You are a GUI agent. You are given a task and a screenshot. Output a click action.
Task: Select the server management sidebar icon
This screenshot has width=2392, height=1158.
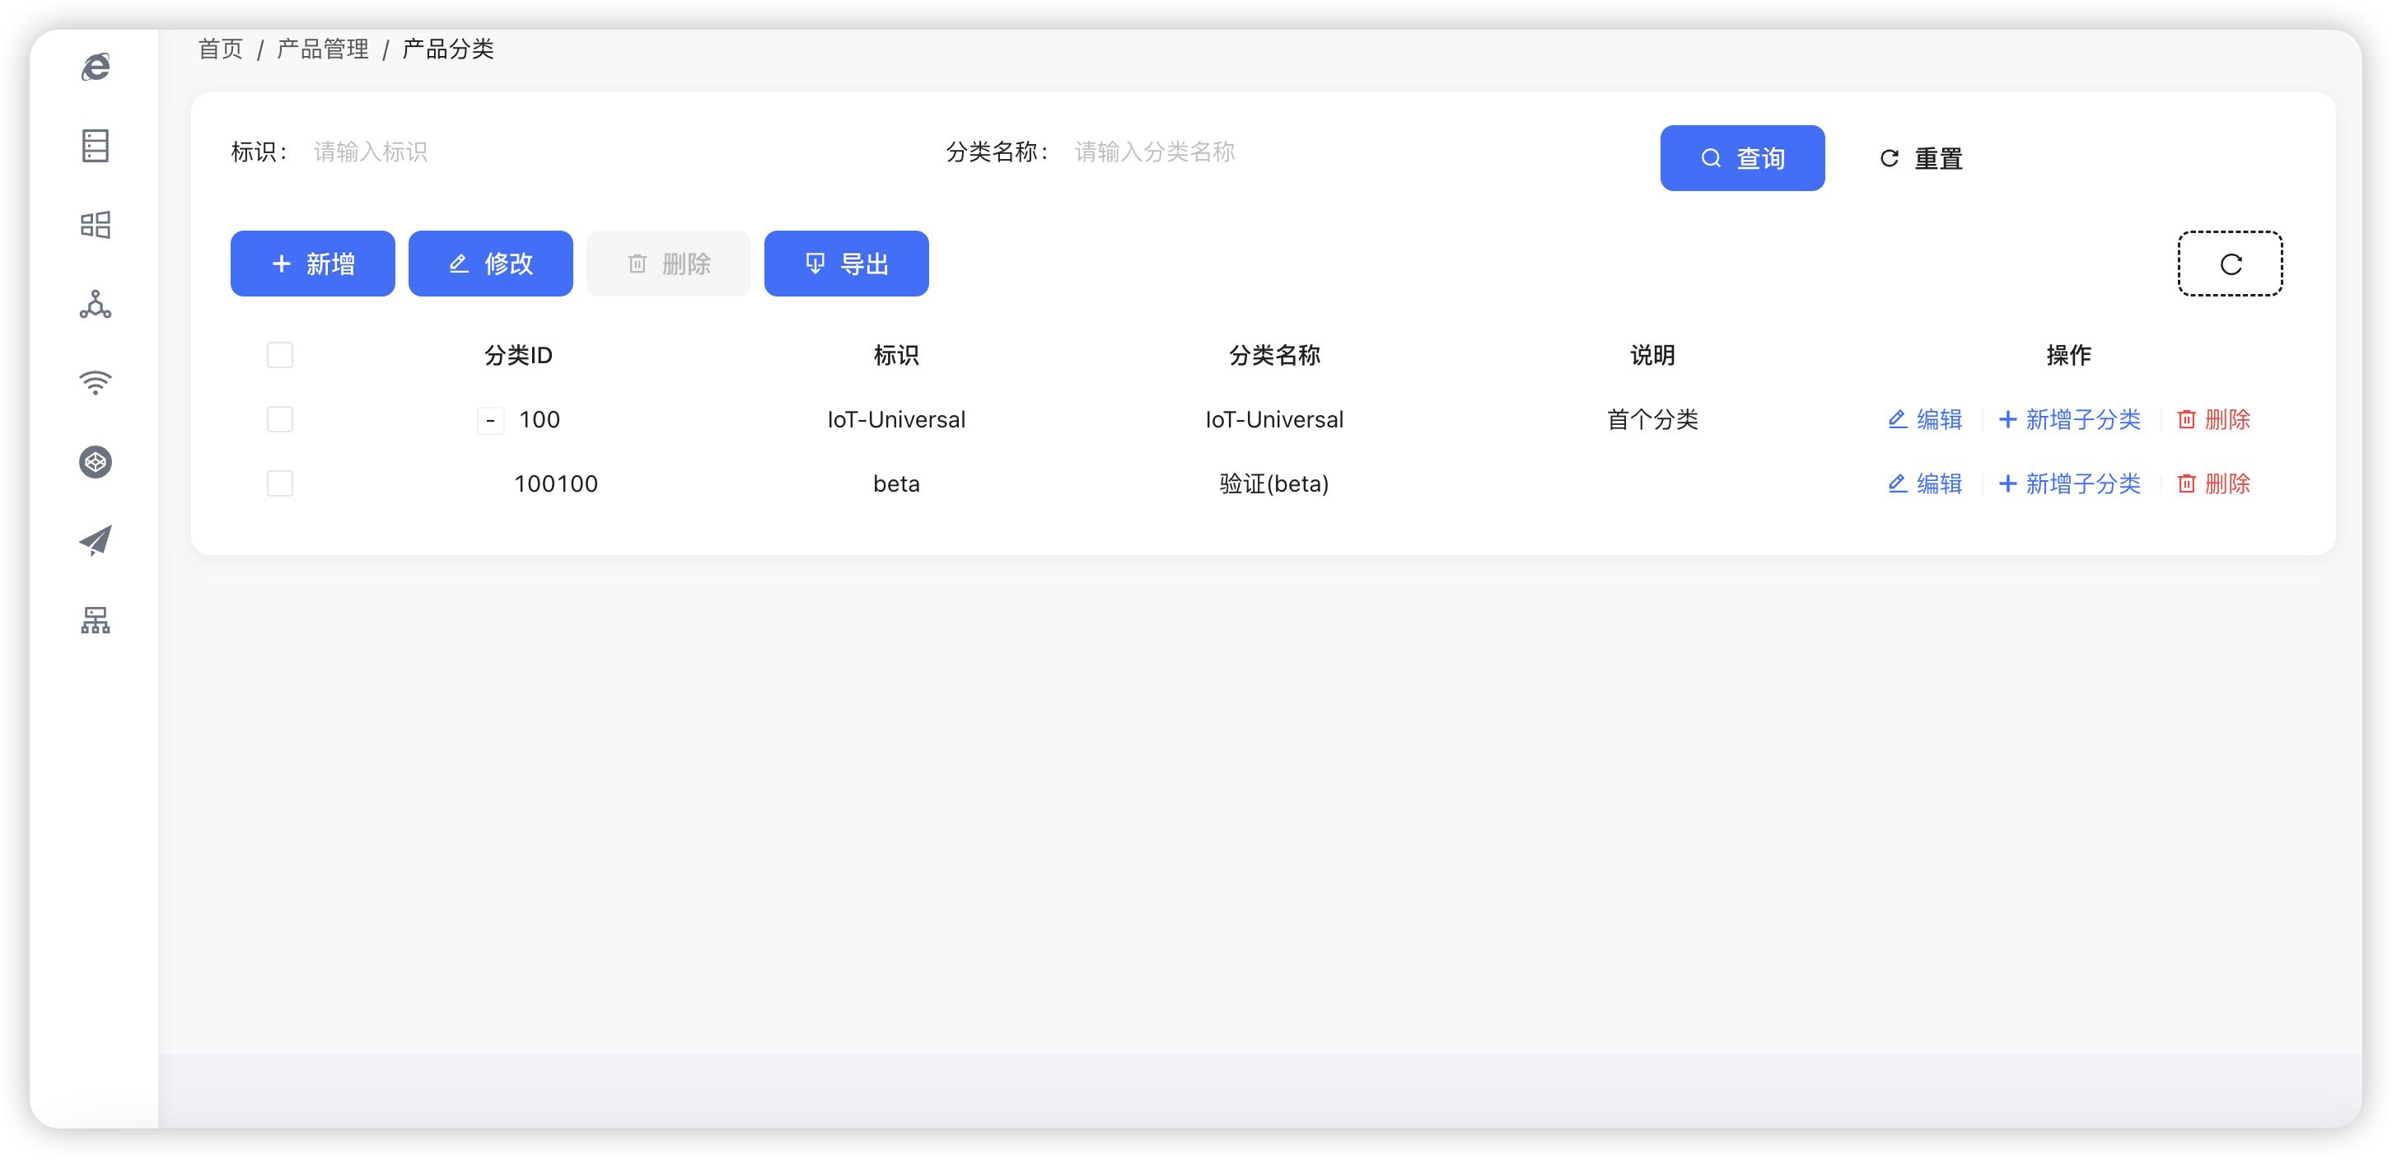click(x=96, y=146)
